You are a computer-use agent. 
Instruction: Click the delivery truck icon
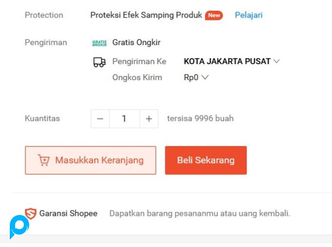click(99, 62)
